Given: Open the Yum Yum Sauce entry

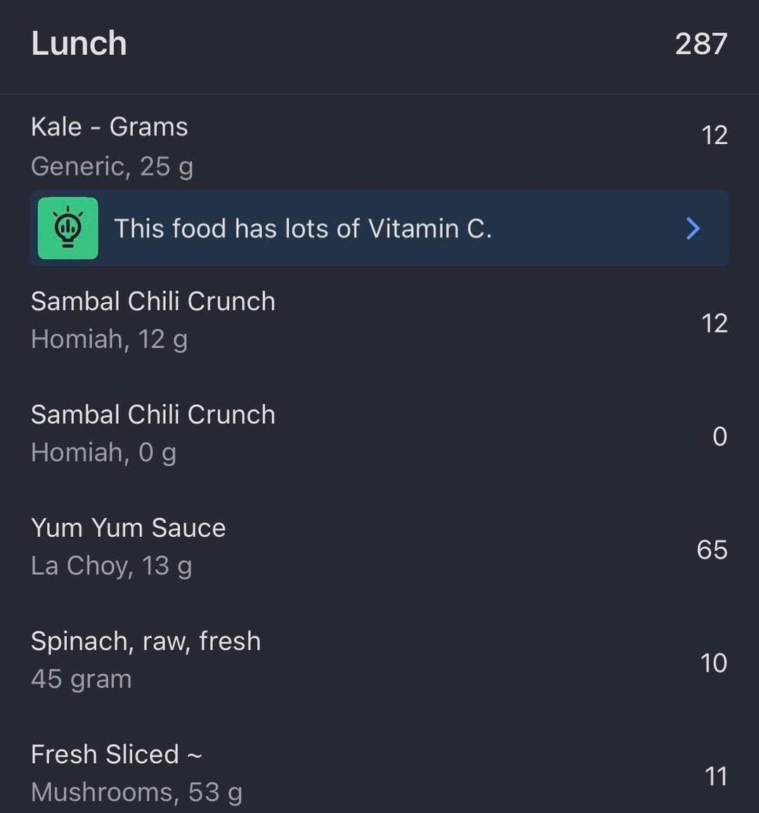Looking at the screenshot, I should (x=129, y=528).
